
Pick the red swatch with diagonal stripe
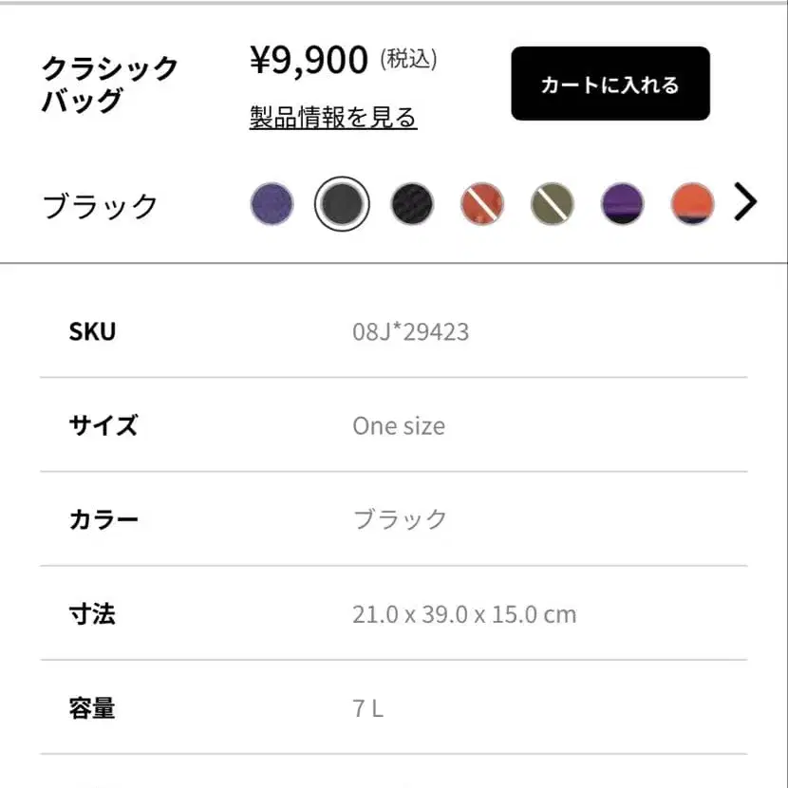click(482, 203)
